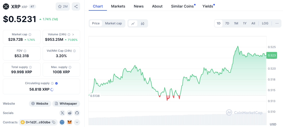Switch to the Similar Coins tab

coord(182,6)
